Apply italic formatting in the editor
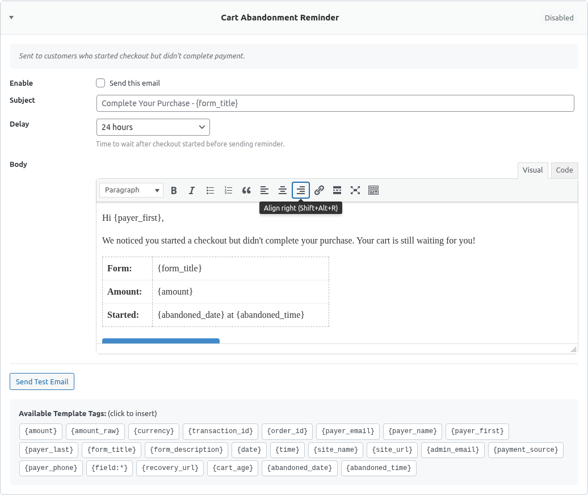 click(192, 190)
